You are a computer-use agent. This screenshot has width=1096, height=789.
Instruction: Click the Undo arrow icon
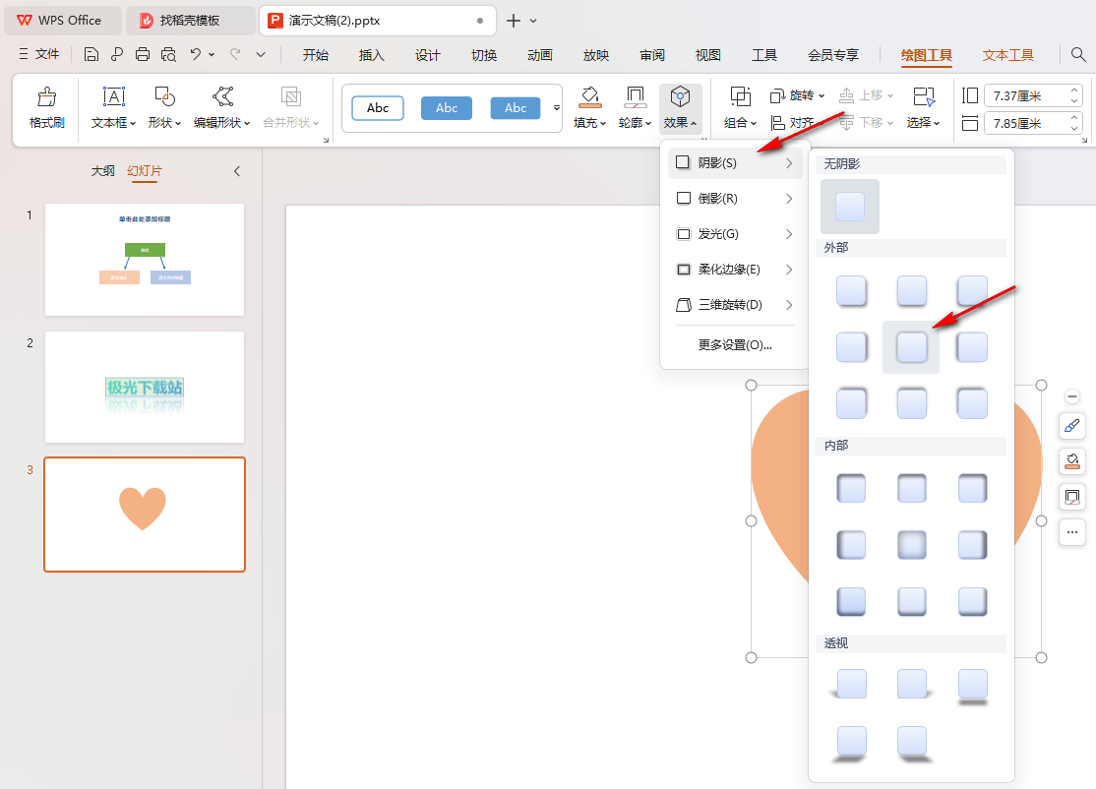point(196,54)
